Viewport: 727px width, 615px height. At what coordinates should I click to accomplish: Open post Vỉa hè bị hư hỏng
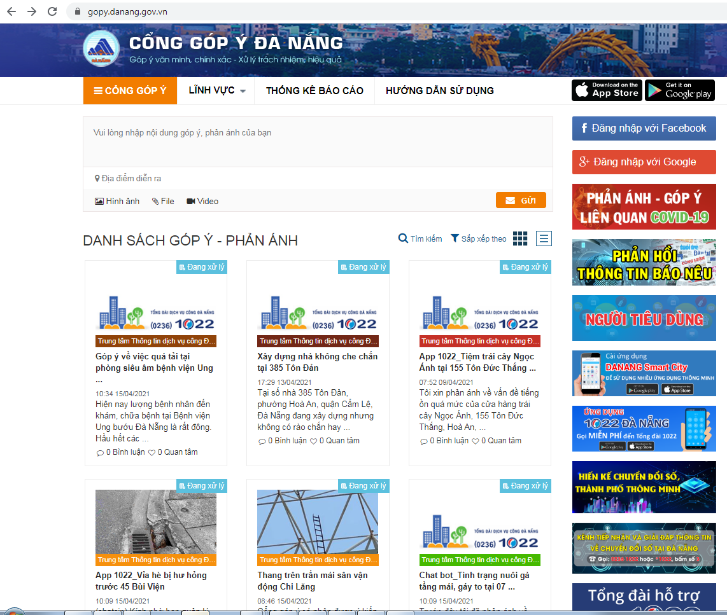pos(151,581)
